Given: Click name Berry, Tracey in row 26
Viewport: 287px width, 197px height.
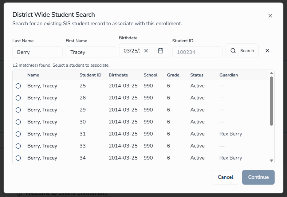Looking at the screenshot, I should point(42,98).
